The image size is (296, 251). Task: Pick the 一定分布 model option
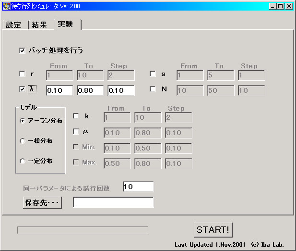23,161
